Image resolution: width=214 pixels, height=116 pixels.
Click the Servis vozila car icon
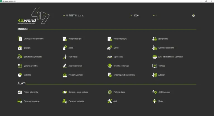[110, 57]
